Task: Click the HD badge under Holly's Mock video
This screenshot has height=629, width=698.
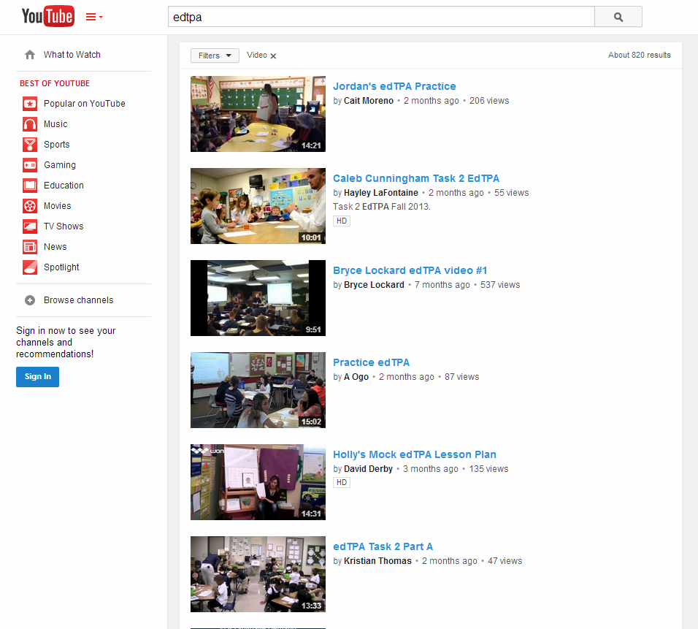Action: point(342,482)
